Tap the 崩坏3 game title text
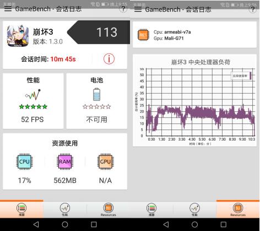Image resolution: width=260 pixels, height=231 pixels. coord(43,32)
